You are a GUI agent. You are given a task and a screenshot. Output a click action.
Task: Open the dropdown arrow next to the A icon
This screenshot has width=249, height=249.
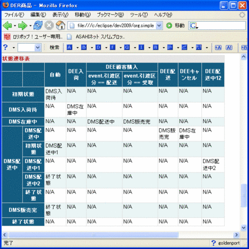77,48
